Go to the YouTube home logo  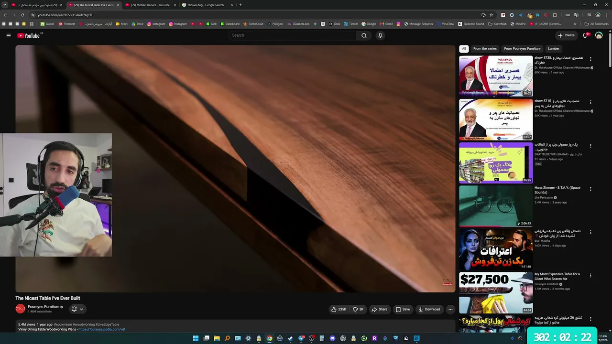coord(29,35)
